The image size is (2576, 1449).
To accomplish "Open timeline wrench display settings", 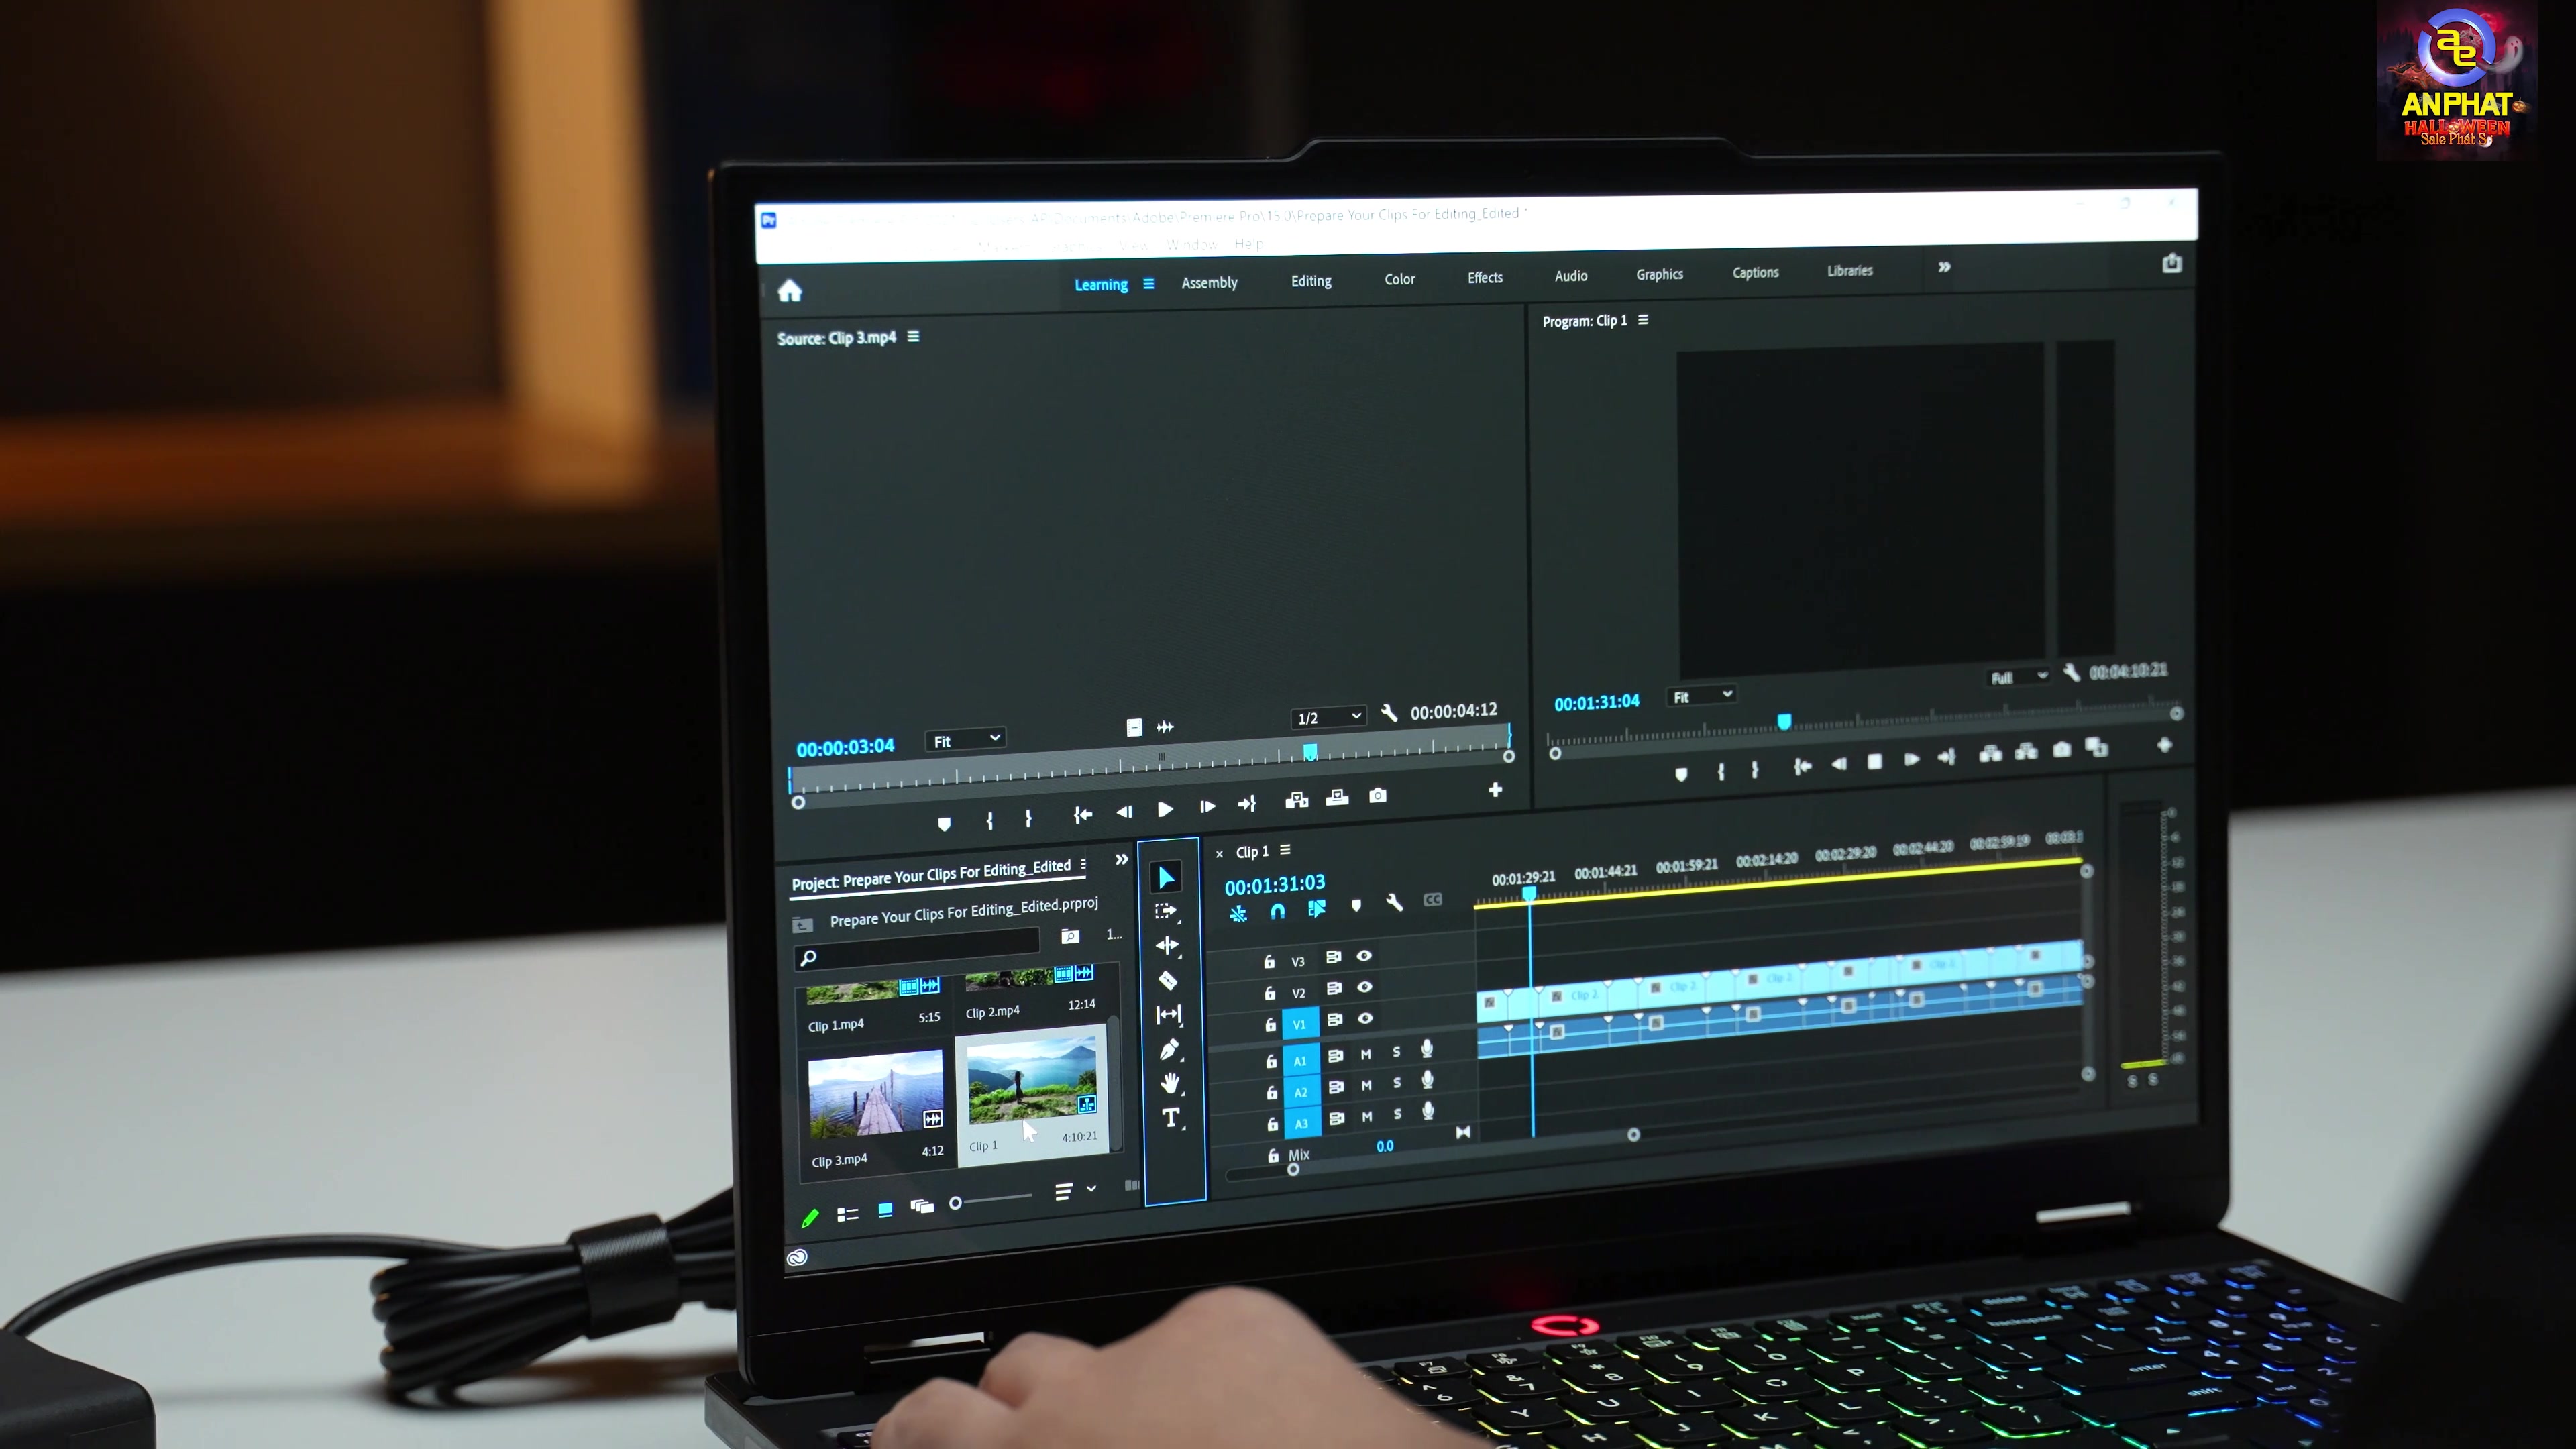I will click(1394, 903).
